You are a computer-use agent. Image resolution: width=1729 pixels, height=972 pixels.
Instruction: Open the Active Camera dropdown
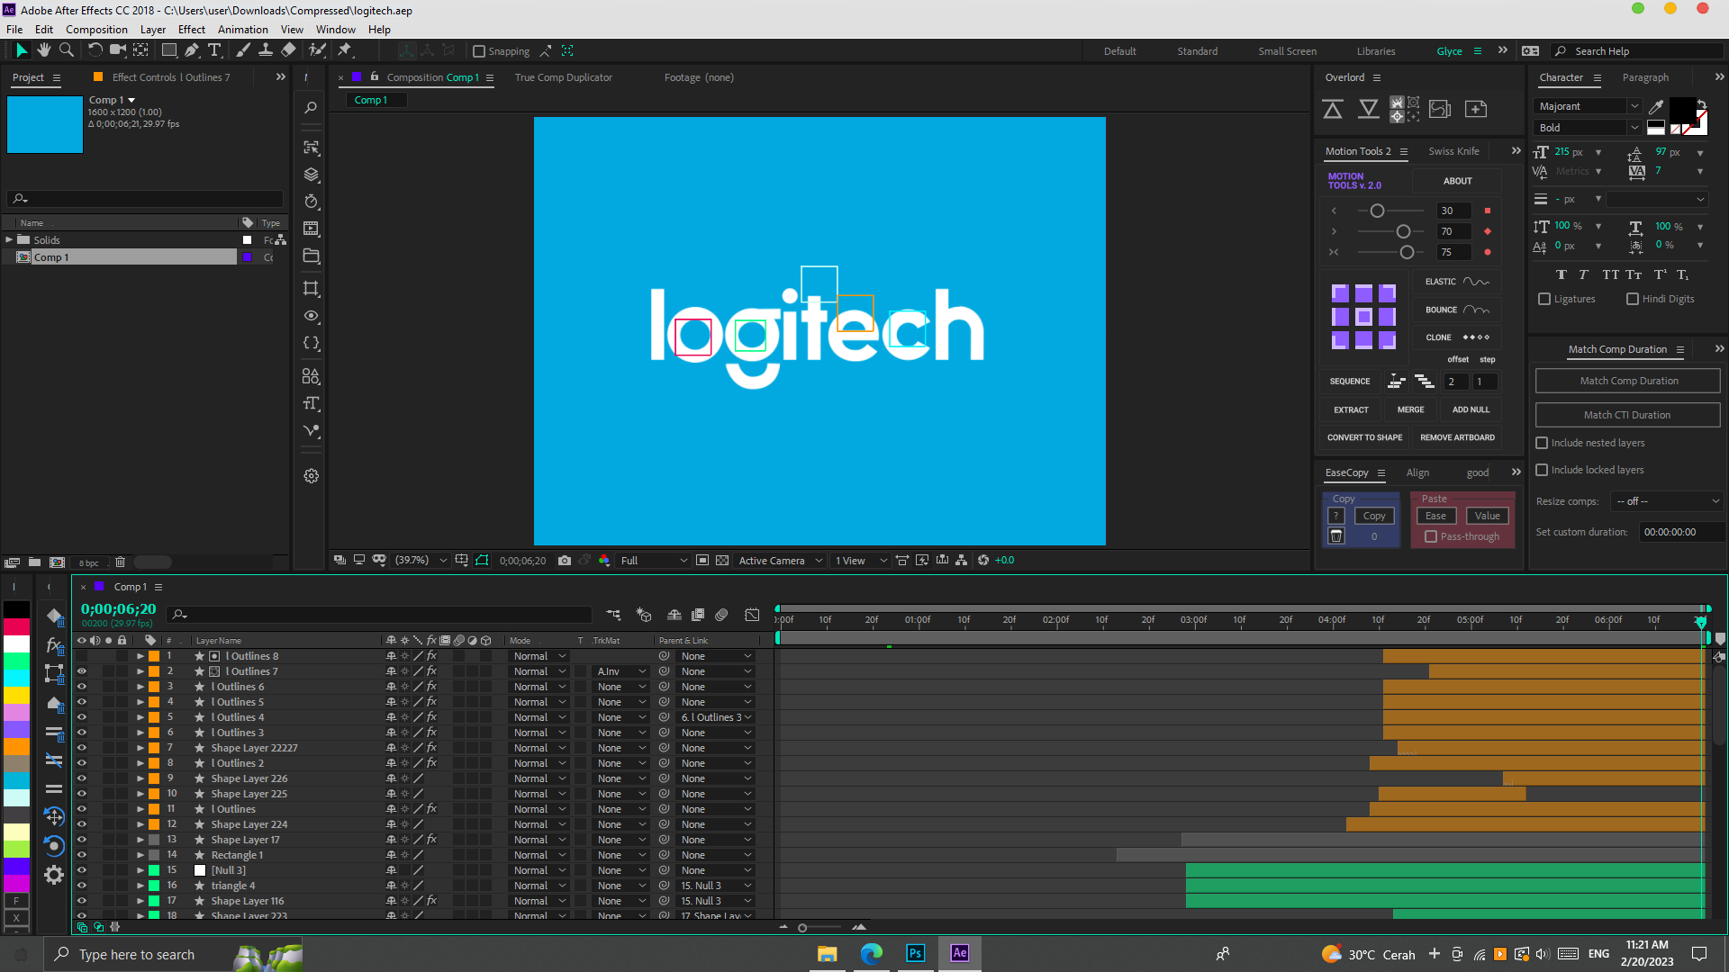pyautogui.click(x=781, y=560)
